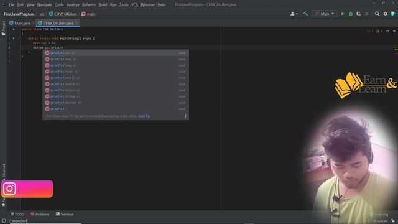Image resolution: width=398 pixels, height=224 pixels.
Task: Build project with the green hammer icon
Action: 305,14
